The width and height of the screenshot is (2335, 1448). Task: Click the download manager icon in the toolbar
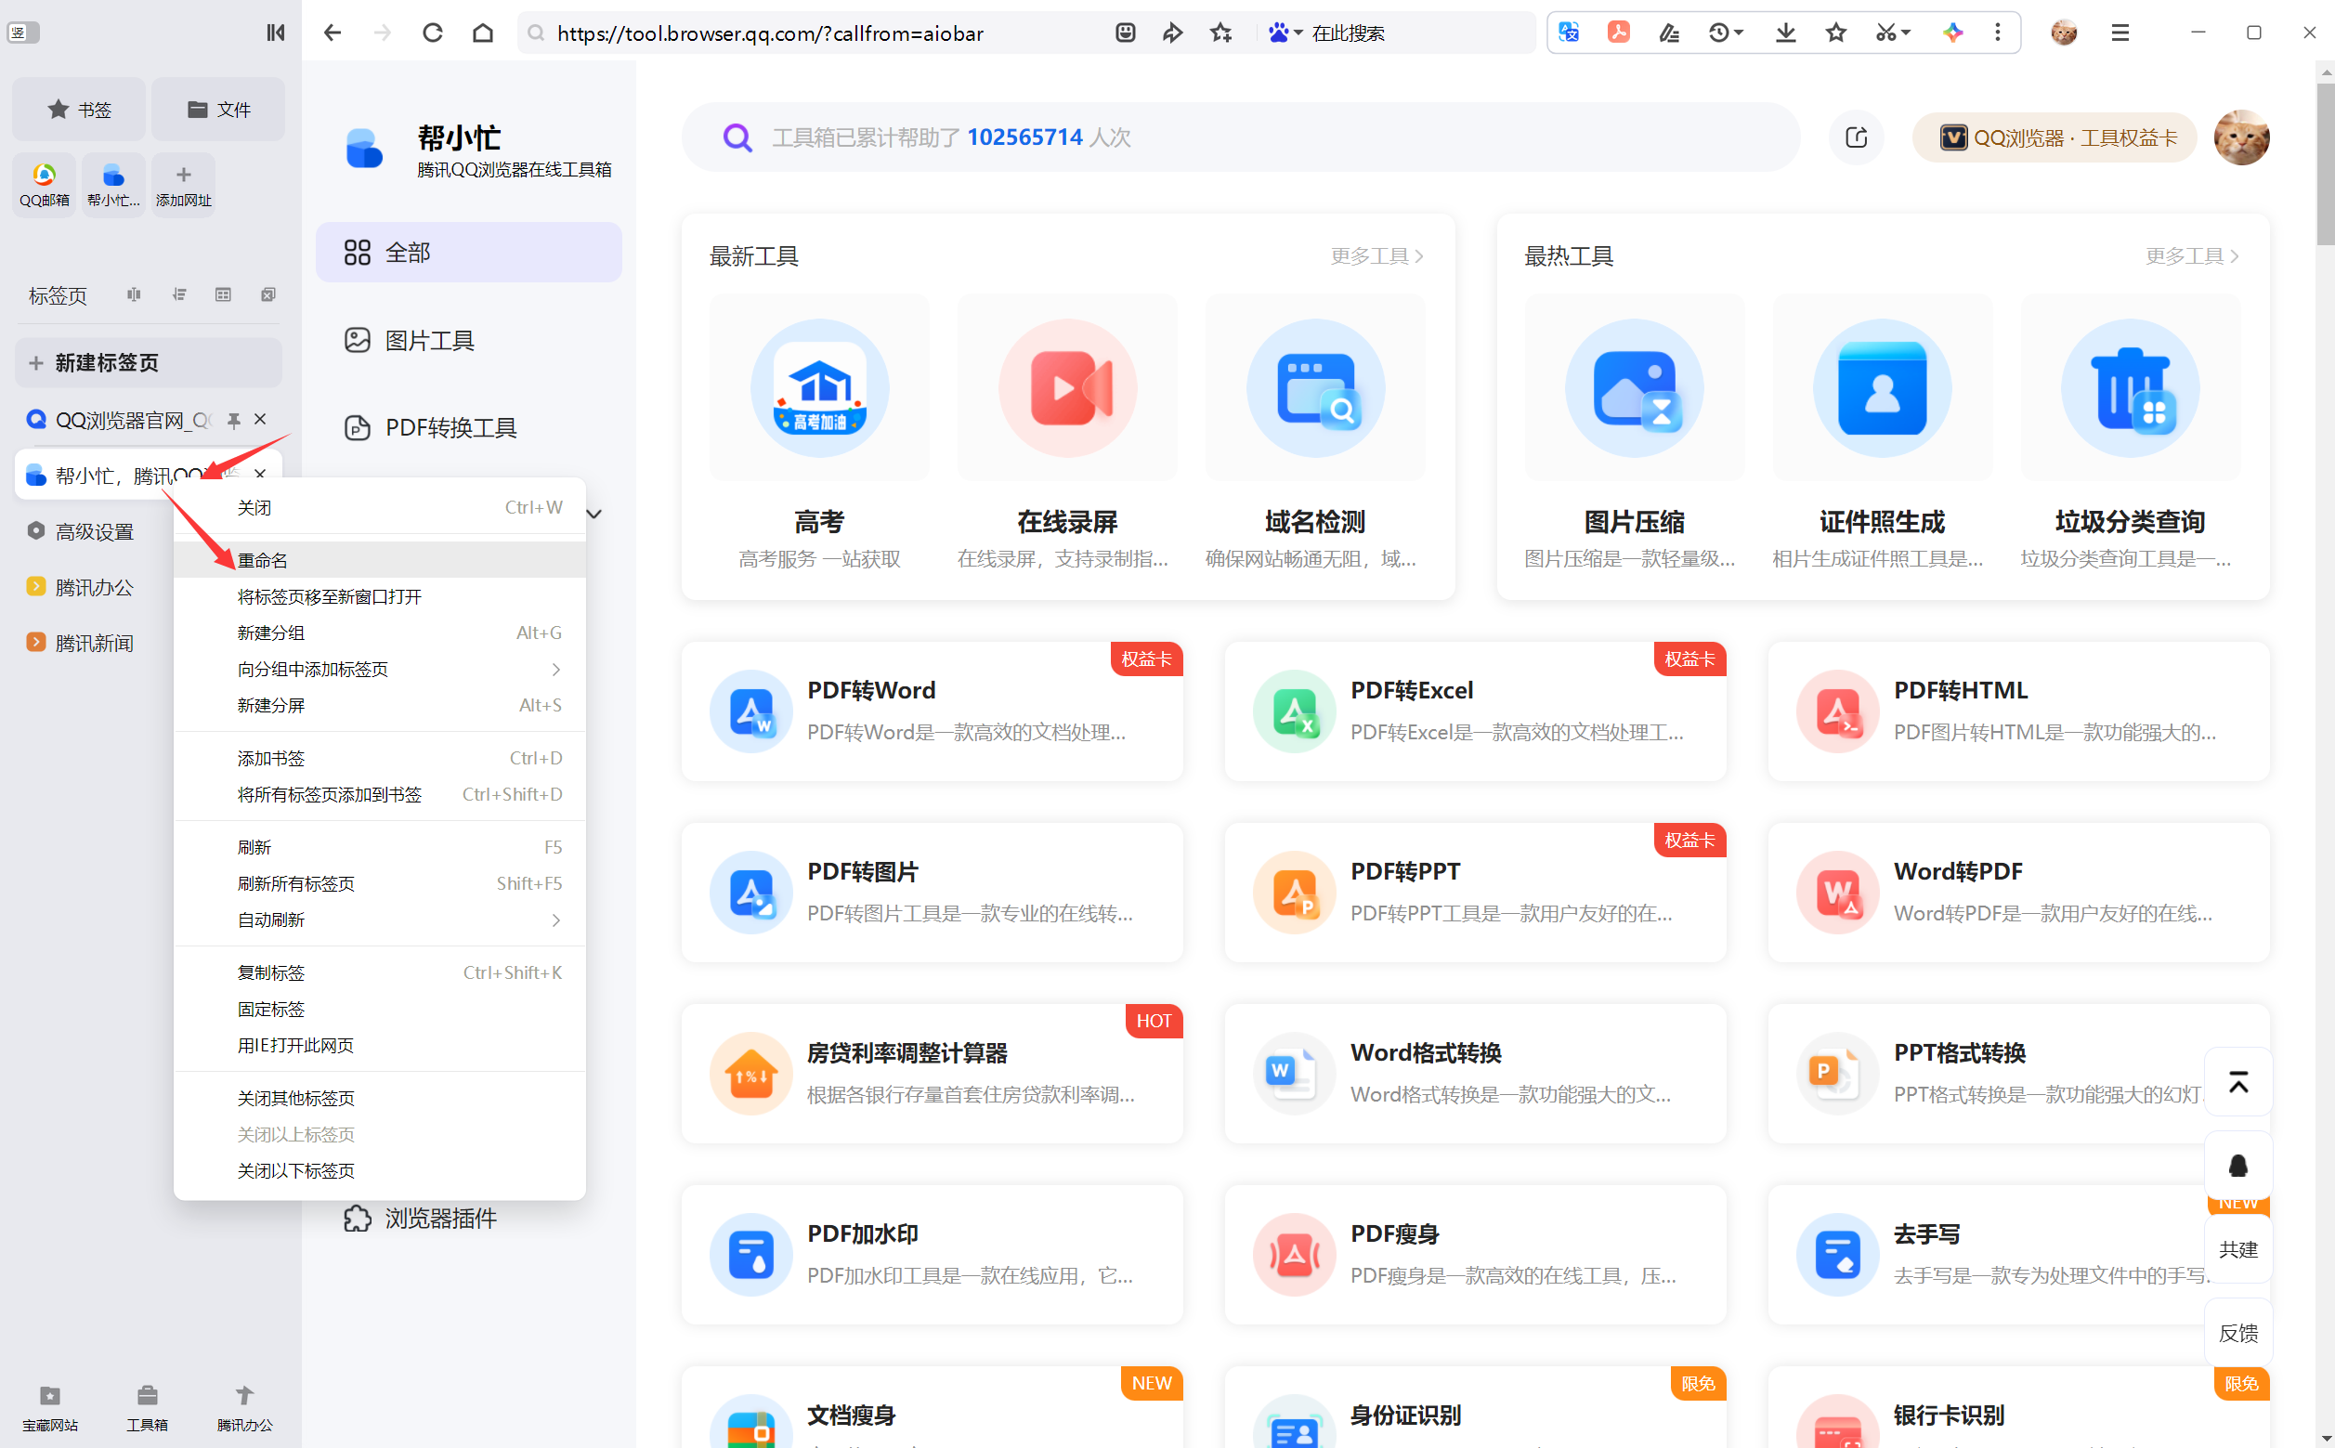[x=1784, y=32]
